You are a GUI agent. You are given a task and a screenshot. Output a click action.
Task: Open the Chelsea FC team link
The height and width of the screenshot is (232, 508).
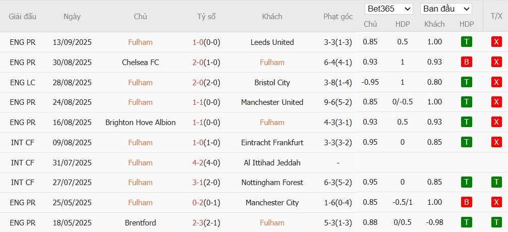pyautogui.click(x=140, y=63)
